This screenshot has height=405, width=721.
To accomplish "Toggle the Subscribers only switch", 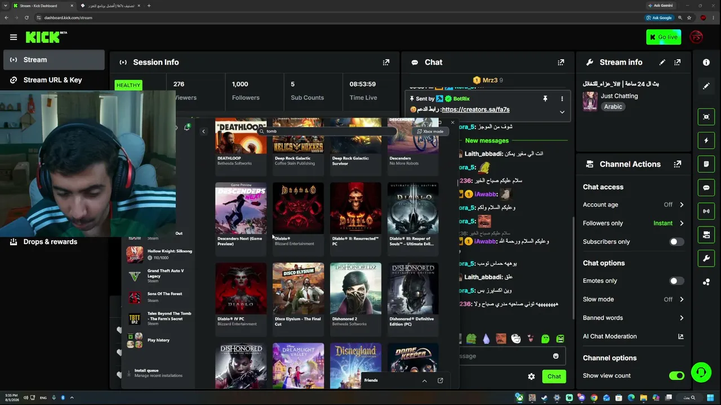I will point(676,242).
